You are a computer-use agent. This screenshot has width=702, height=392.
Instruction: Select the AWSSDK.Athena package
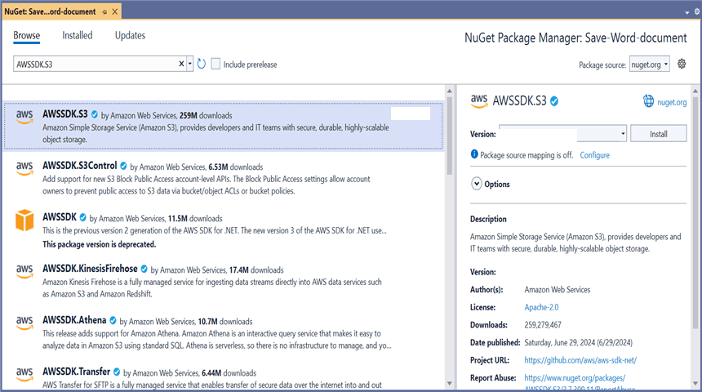click(223, 332)
